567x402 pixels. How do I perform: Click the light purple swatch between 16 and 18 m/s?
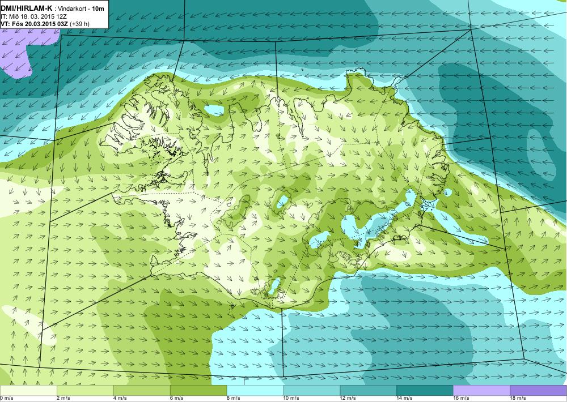pyautogui.click(x=481, y=391)
